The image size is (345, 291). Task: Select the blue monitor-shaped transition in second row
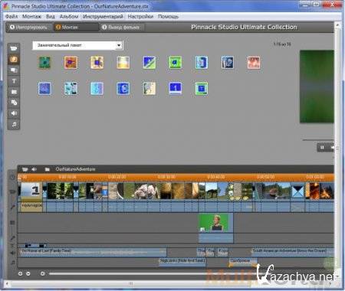coord(176,89)
